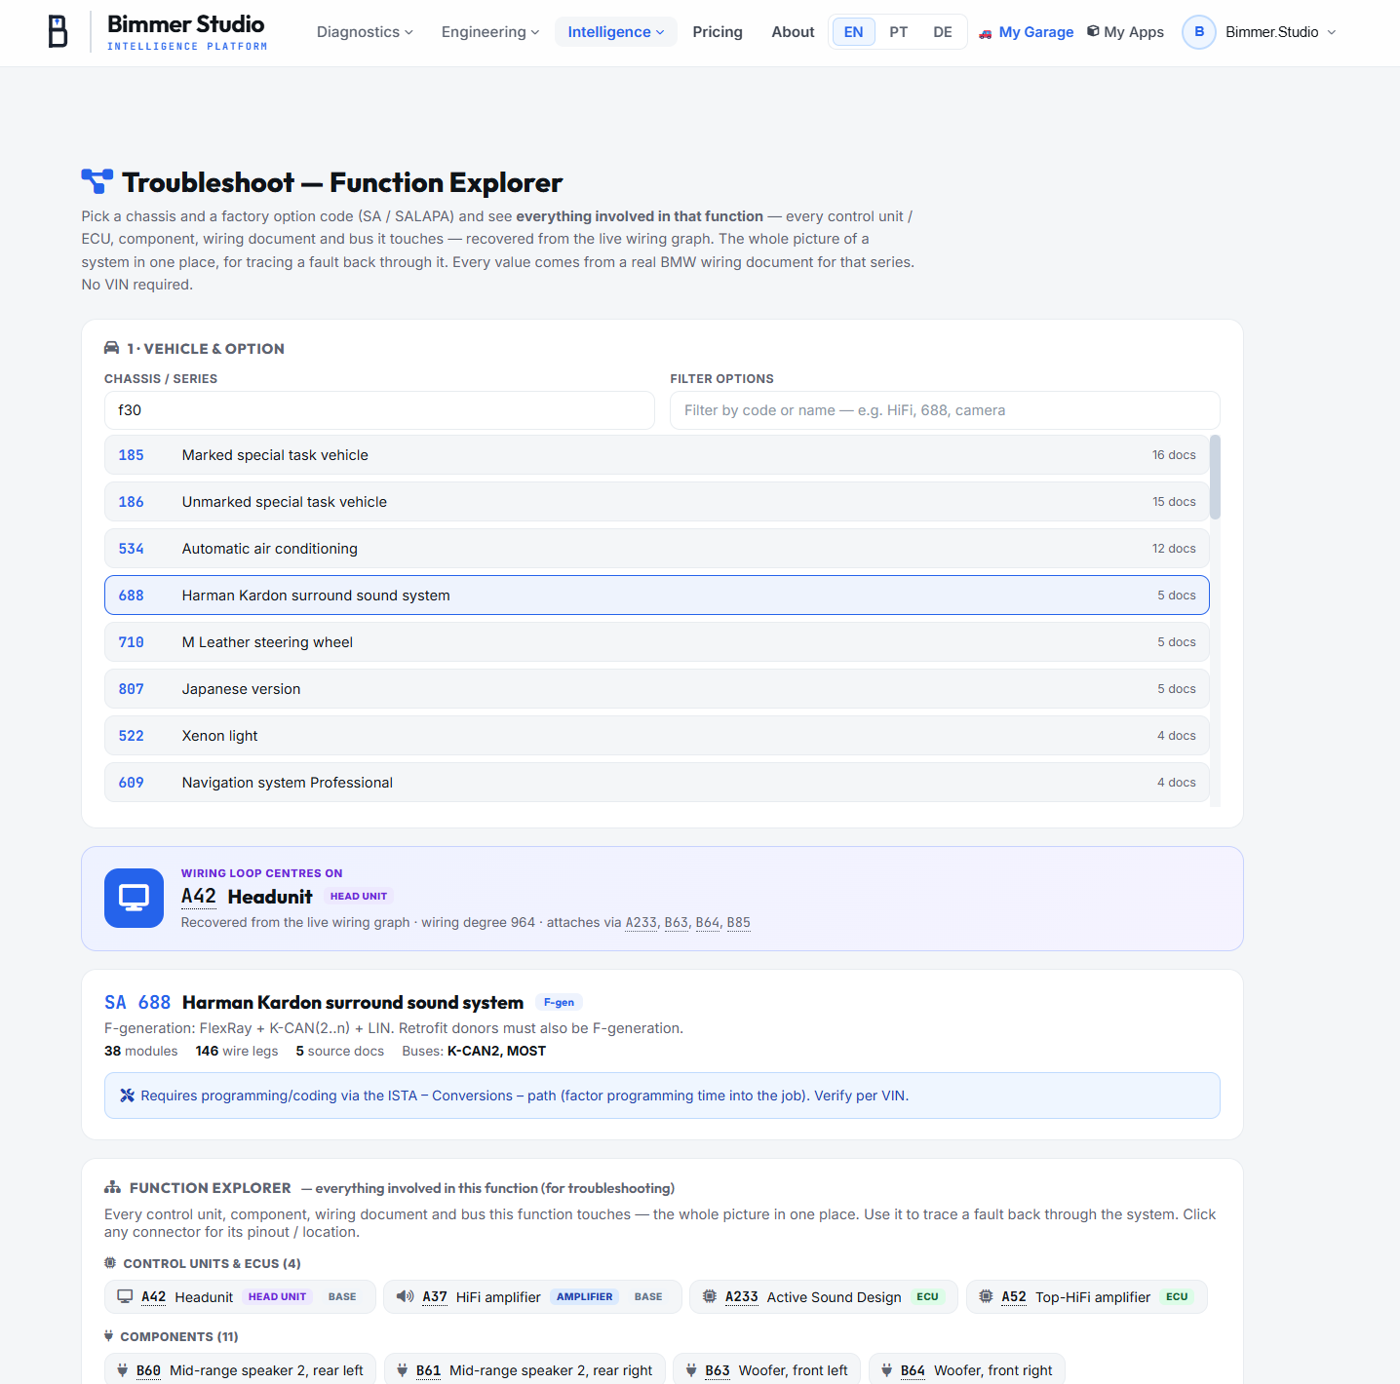Expand the Bimmer.Studio account menu
Screen dimensions: 1400x1384
[1260, 32]
